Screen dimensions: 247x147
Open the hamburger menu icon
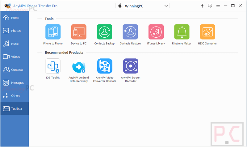[x=218, y=6]
